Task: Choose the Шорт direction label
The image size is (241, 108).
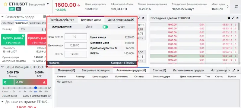Action: [121, 27]
